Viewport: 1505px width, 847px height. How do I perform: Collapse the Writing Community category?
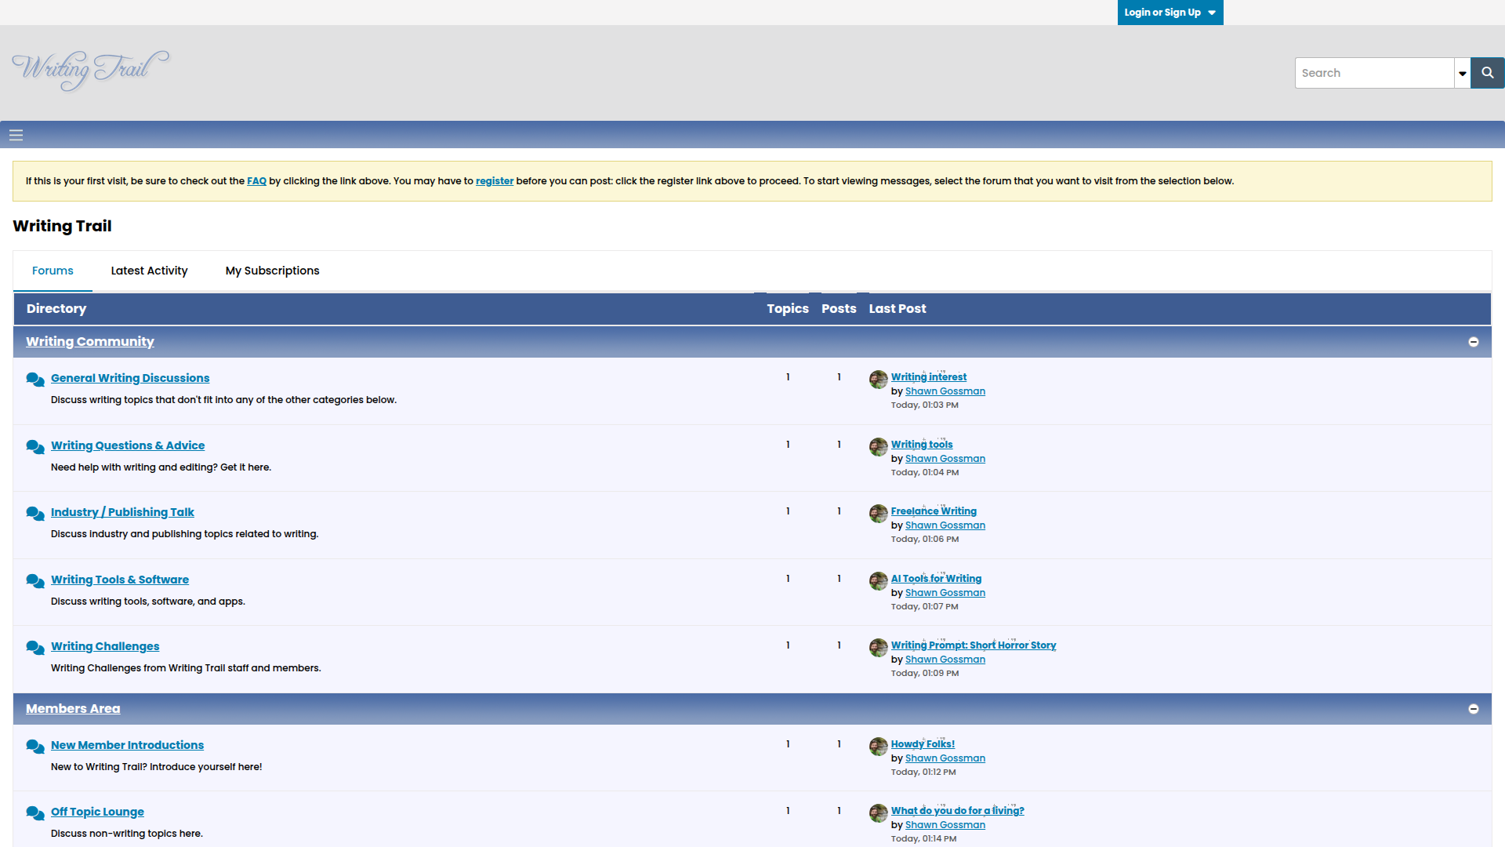click(1473, 342)
